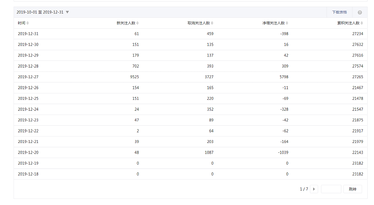This screenshot has height=205, width=374.
Task: Sort by 新关注人数 column arrows
Action: (x=138, y=23)
